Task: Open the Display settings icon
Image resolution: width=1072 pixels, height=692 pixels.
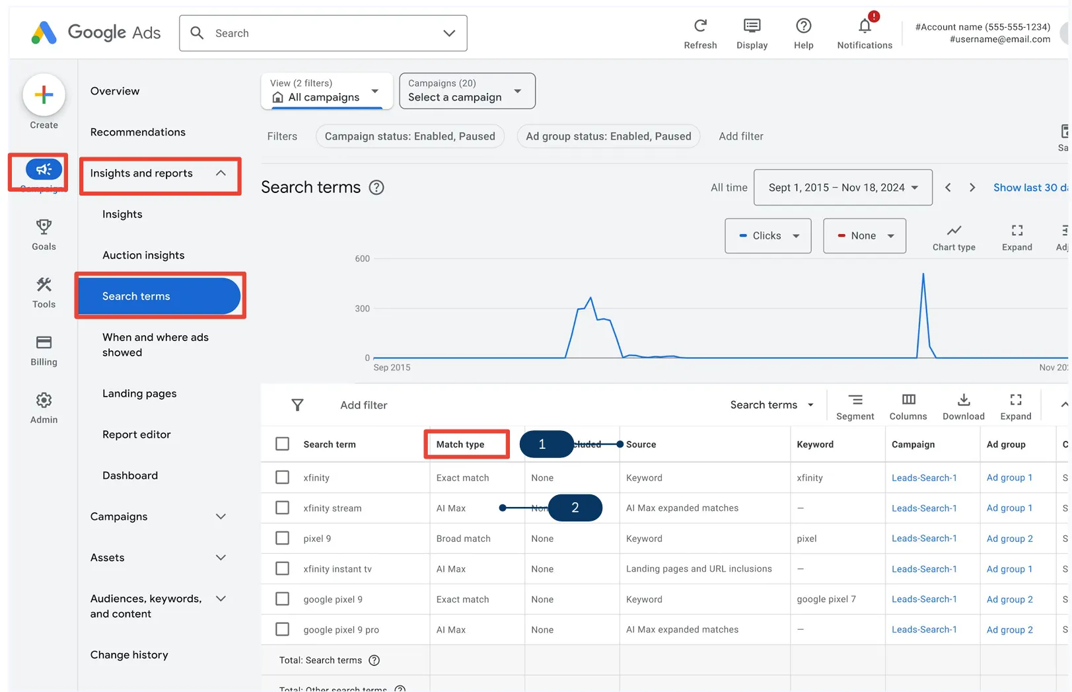Action: click(752, 26)
